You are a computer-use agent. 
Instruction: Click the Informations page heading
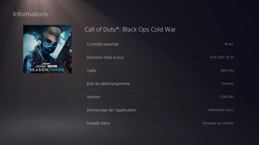pyautogui.click(x=30, y=14)
